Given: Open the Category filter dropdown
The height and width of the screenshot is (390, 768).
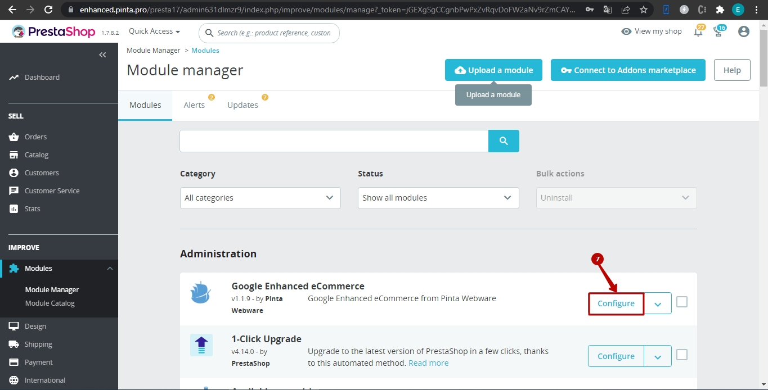Looking at the screenshot, I should pos(260,198).
